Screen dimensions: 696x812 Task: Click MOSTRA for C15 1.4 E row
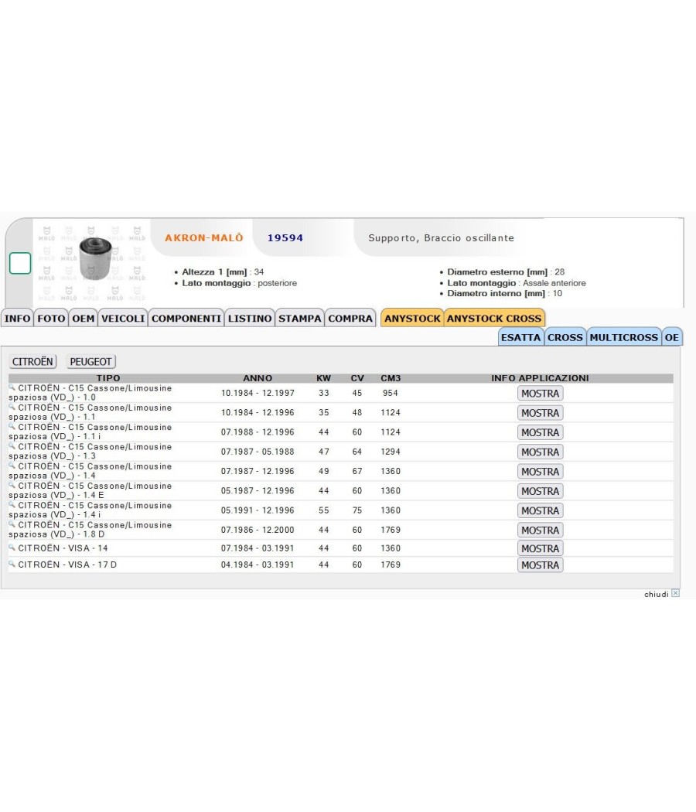[540, 491]
